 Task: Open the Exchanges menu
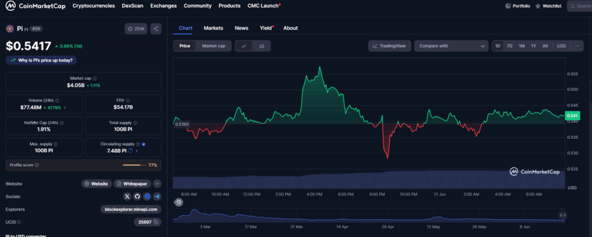(x=164, y=6)
